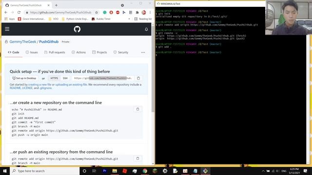The width and height of the screenshot is (312, 175).
Task: Open the Python: Uncle Engi bookmark folder
Action: [x=75, y=19]
